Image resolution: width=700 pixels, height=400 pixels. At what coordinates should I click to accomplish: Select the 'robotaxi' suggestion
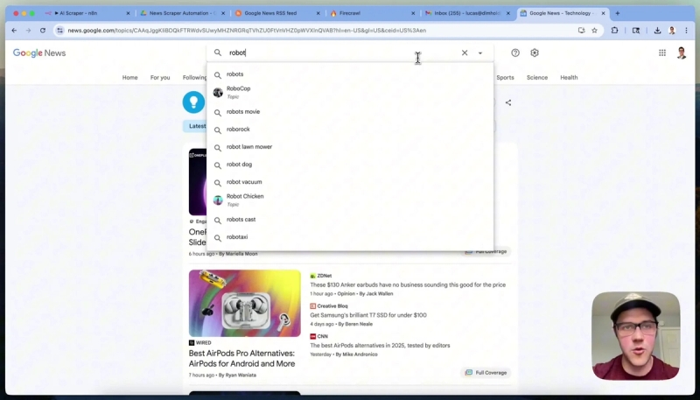(350, 237)
